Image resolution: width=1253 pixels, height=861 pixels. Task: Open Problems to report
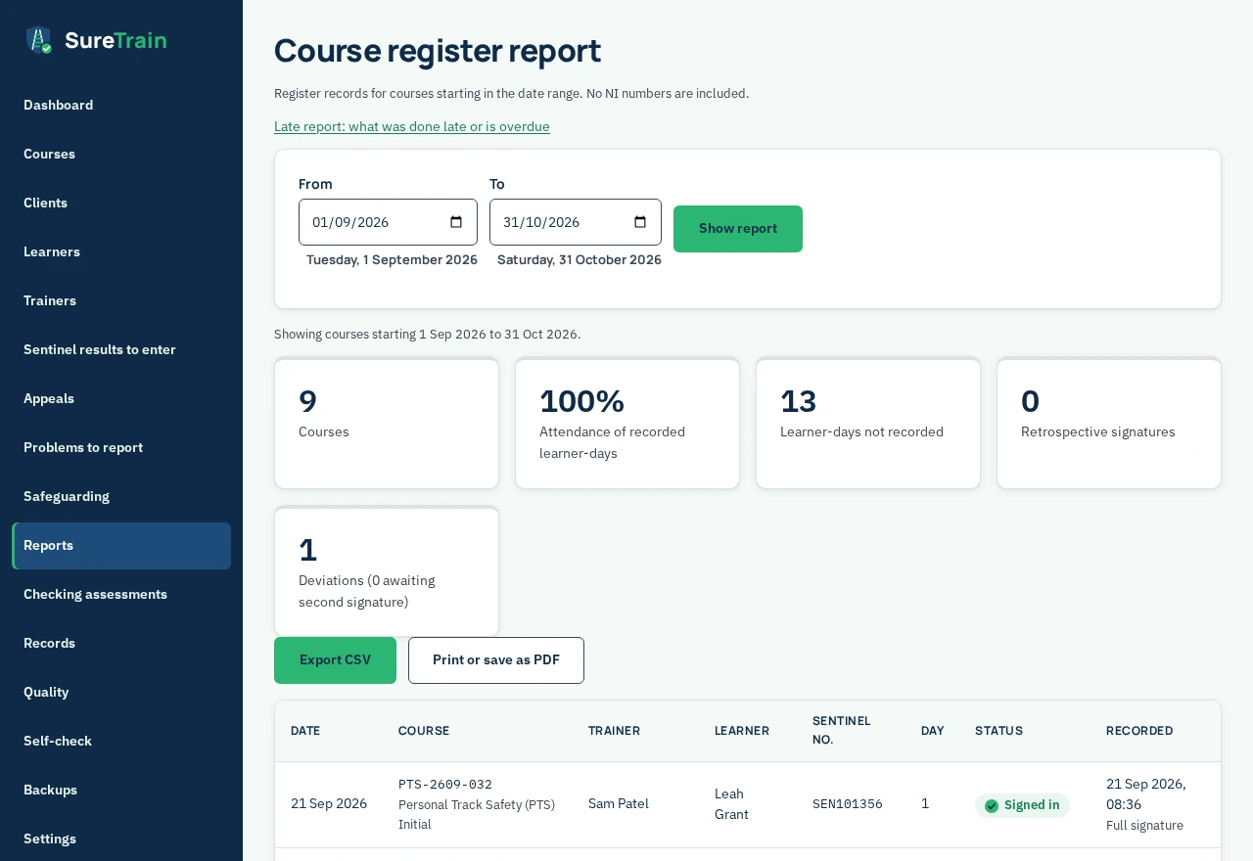pyautogui.click(x=121, y=448)
